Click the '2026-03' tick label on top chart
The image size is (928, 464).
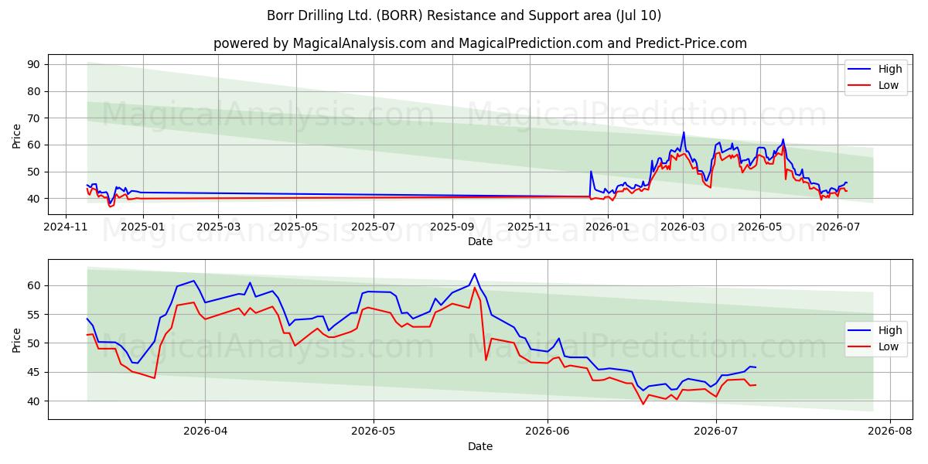tap(683, 227)
